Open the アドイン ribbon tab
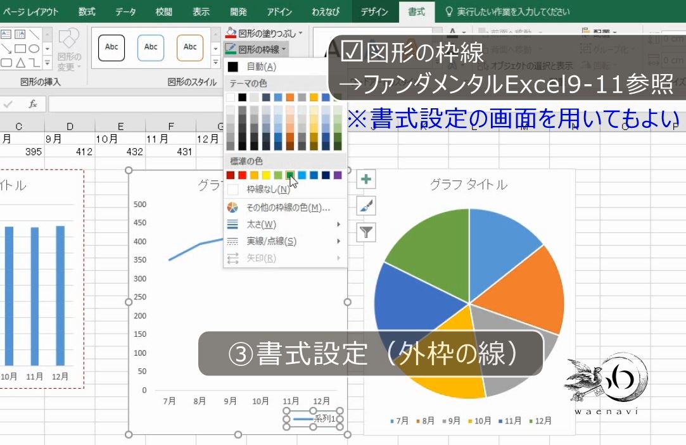 click(279, 12)
